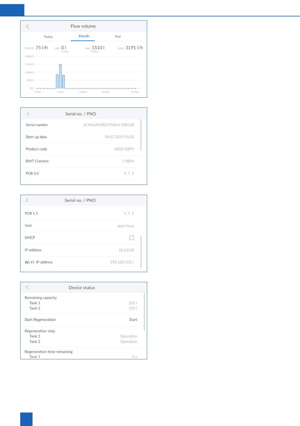
Task: Select the Serial number row
Action: pyautogui.click(x=80, y=125)
